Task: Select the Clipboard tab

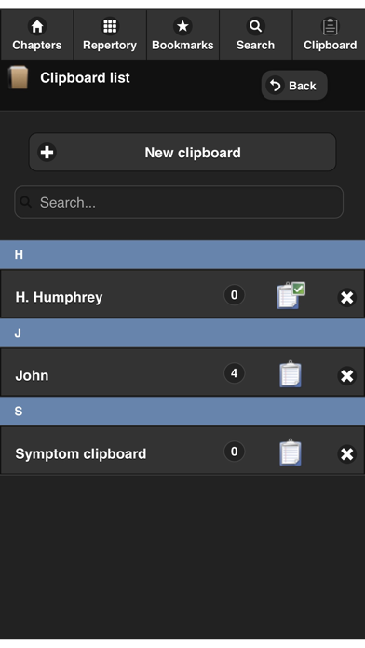Action: (x=330, y=35)
